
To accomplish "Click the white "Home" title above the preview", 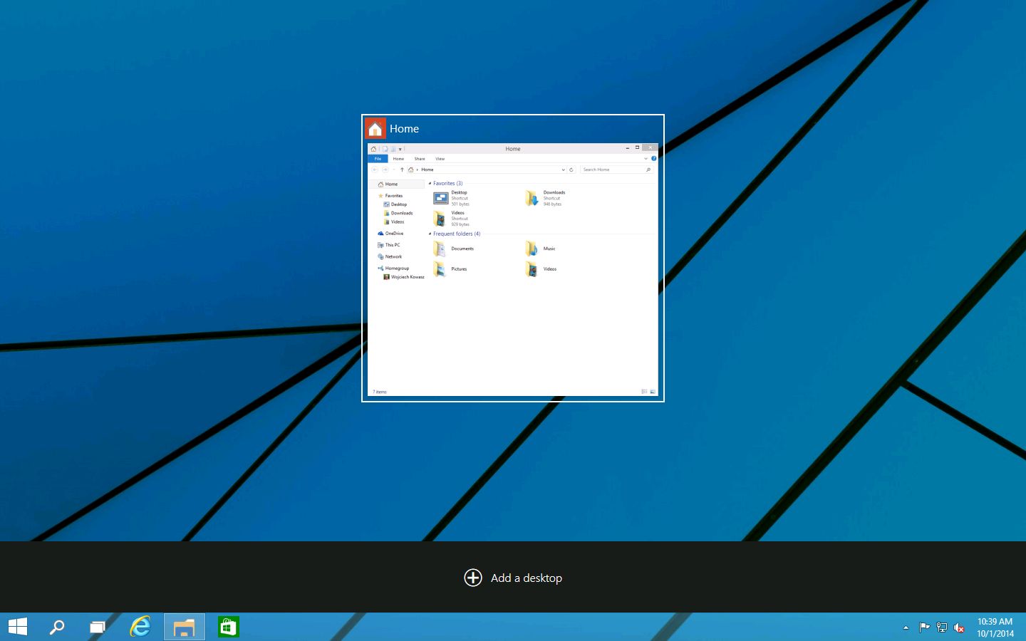I will 404,129.
